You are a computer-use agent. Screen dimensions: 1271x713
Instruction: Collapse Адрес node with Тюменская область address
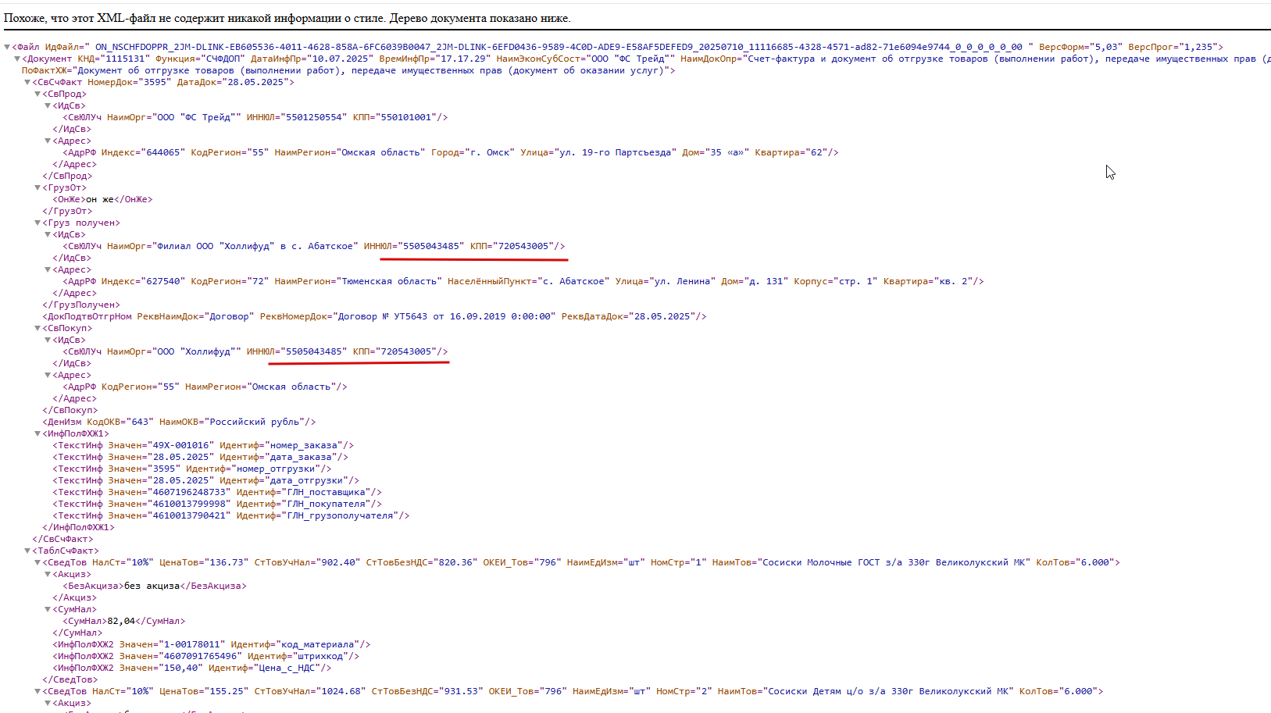click(48, 269)
